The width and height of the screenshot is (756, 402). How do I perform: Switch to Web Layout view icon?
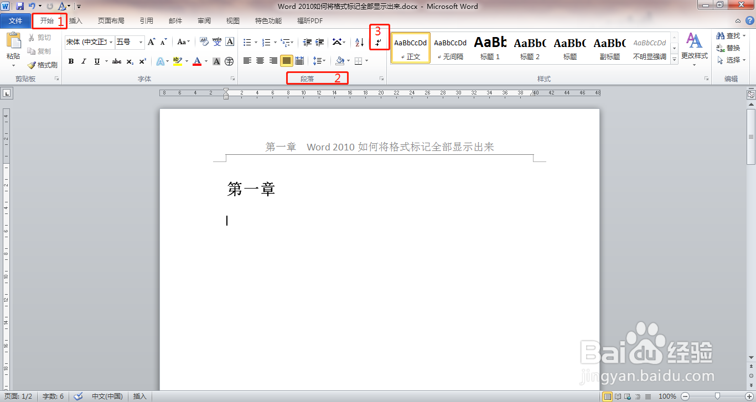(627, 396)
